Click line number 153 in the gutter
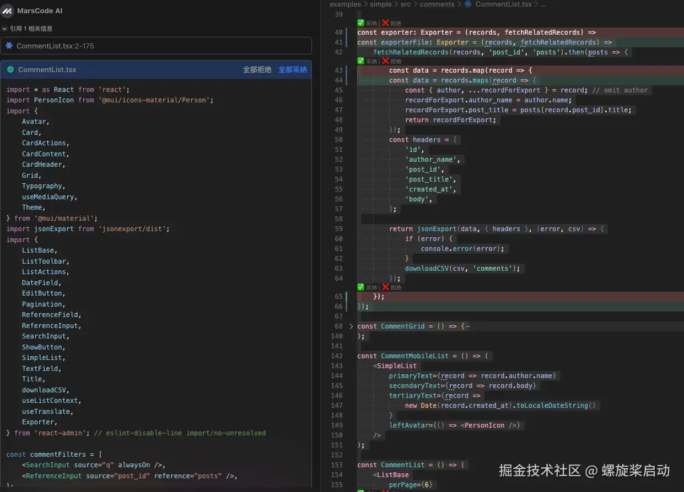Viewport: 684px width, 492px height. (337, 465)
